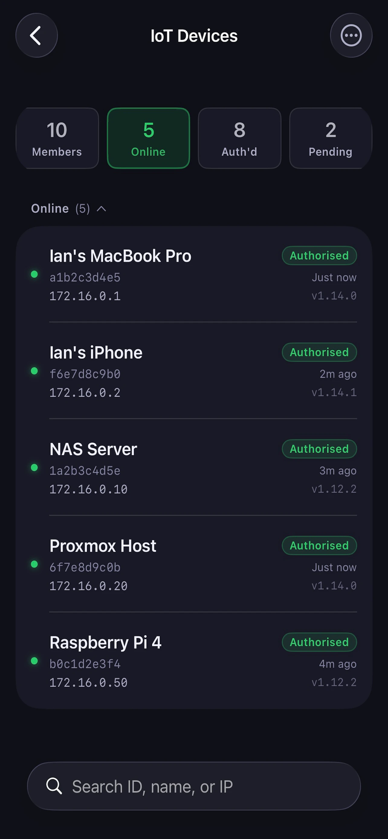Open the Raspberry Pi 4 device row

pyautogui.click(x=194, y=661)
